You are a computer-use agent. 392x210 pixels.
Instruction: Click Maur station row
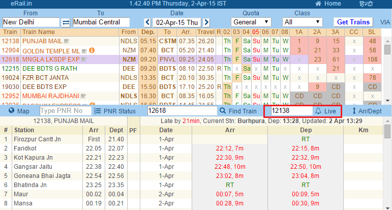point(192,194)
